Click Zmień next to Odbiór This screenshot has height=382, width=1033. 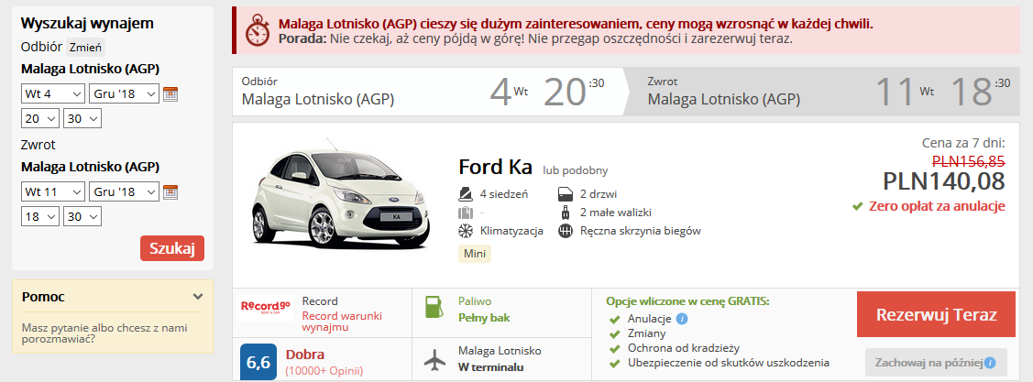[86, 48]
